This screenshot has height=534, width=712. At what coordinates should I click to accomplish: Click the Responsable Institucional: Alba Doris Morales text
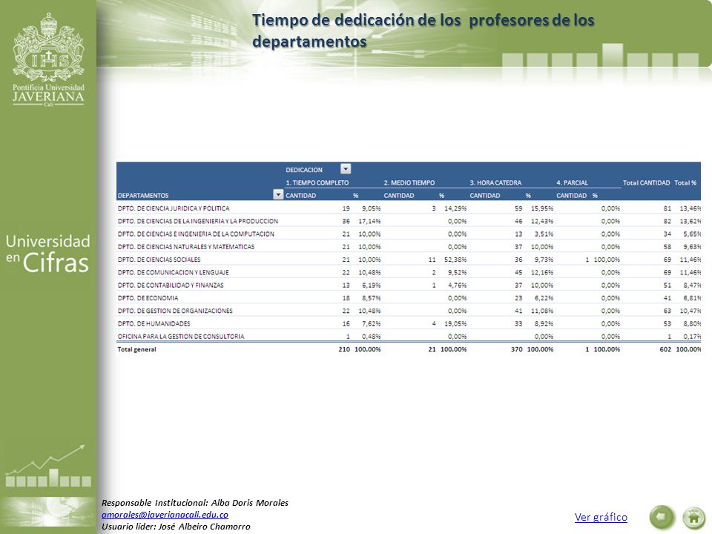195,503
